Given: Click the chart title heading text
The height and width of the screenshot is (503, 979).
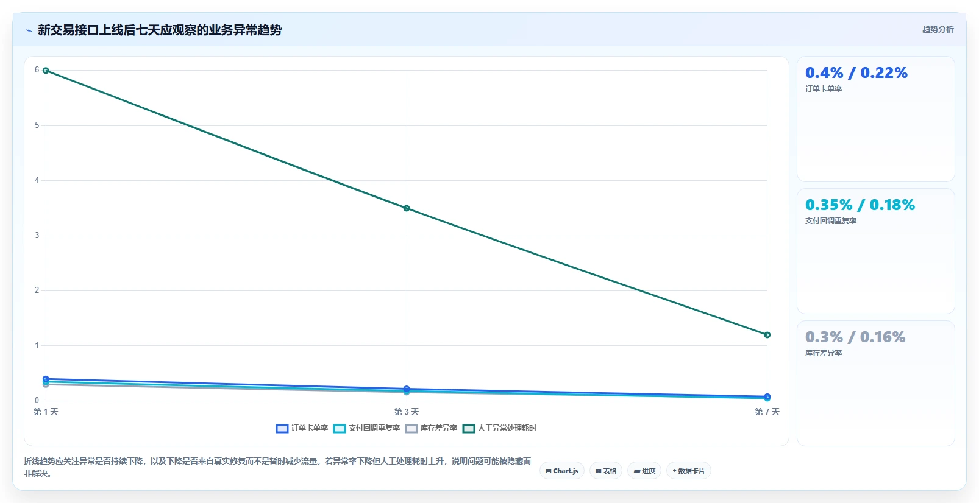Looking at the screenshot, I should (160, 30).
